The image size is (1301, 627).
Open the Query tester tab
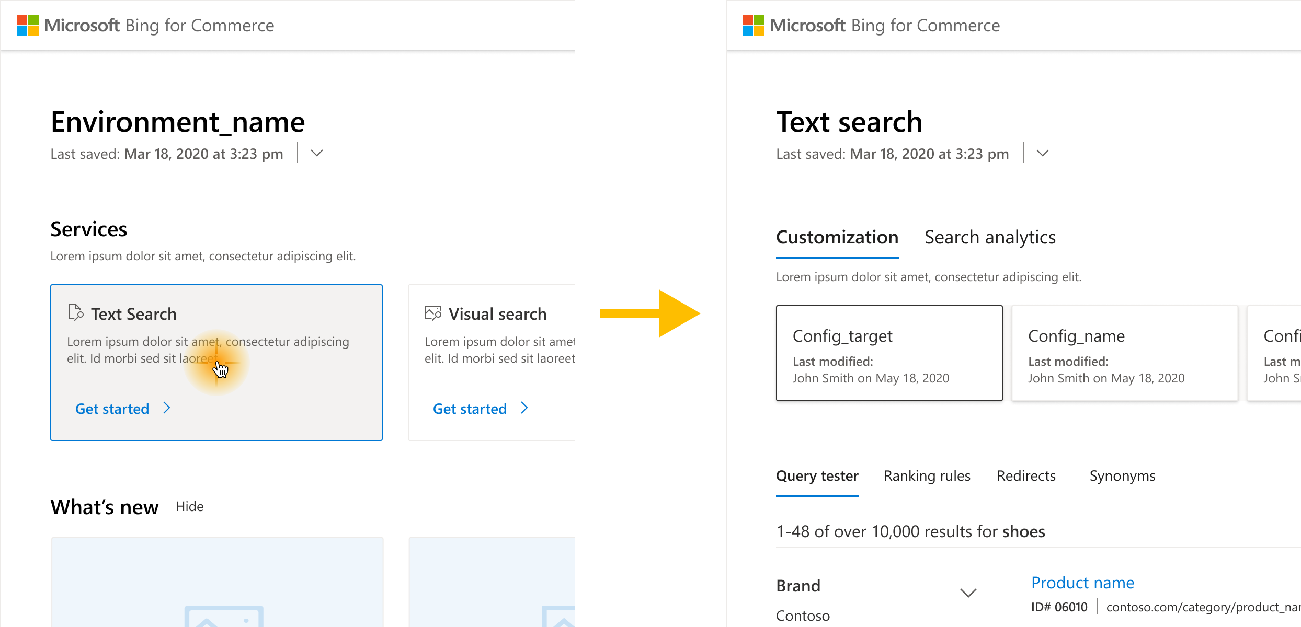[x=817, y=476]
